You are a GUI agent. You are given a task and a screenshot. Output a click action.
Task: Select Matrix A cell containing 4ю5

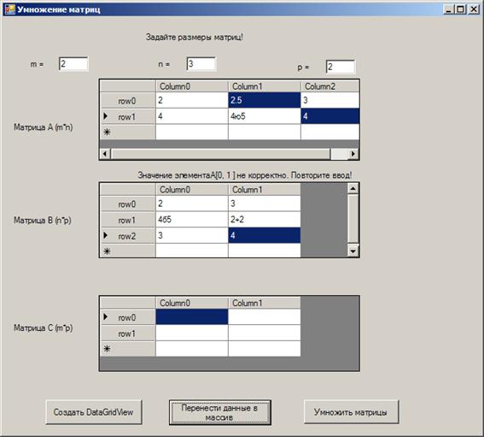point(265,116)
